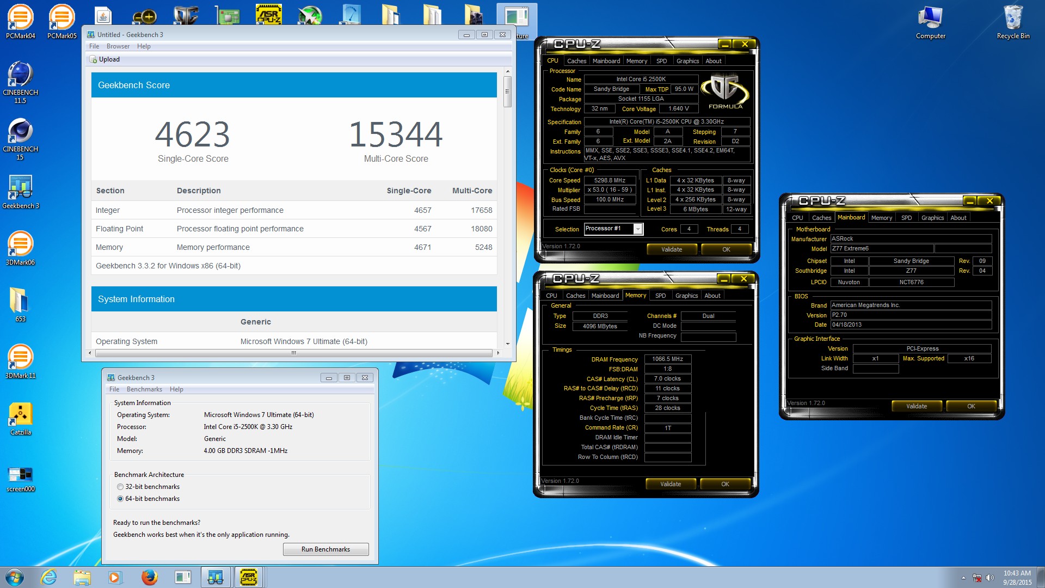Click Upload in Geekbench toolbar
The width and height of the screenshot is (1045, 588).
pos(104,59)
